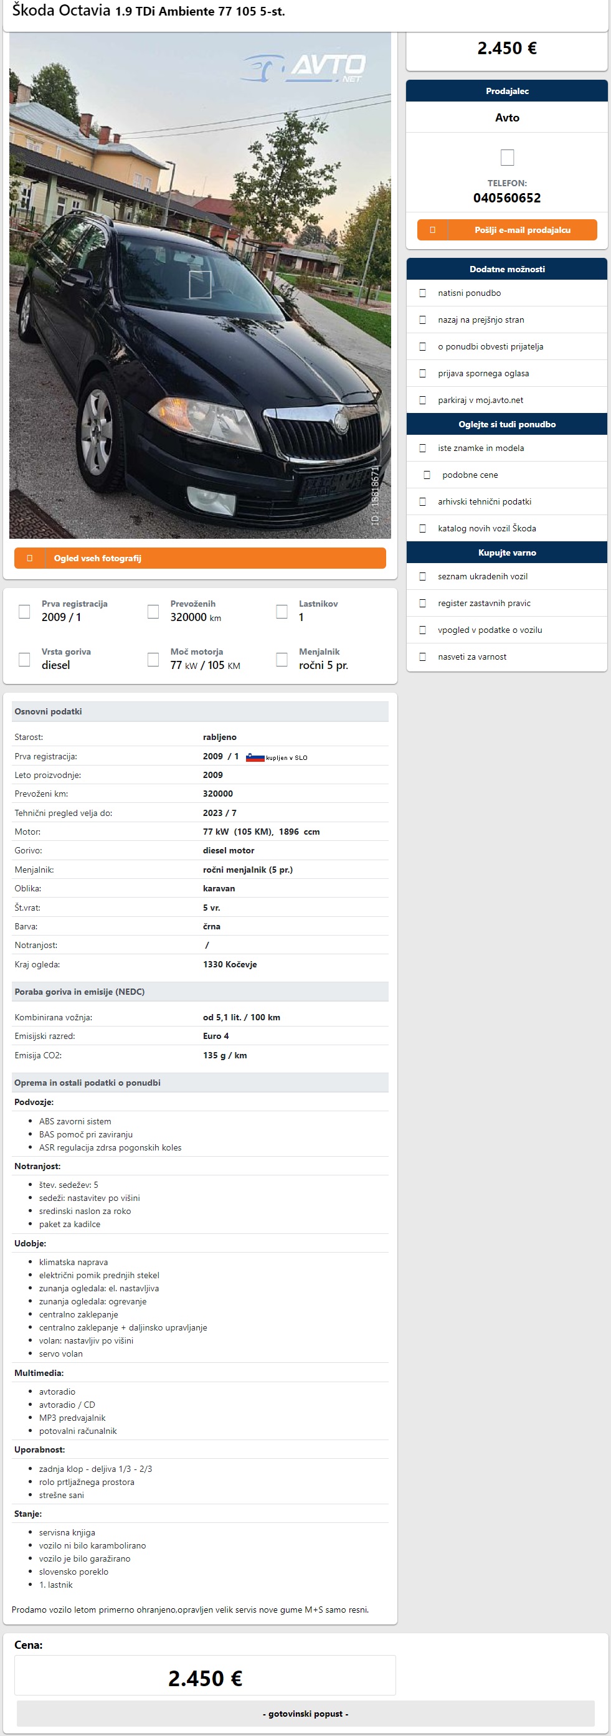
Task: Click the main Škoda Octavia photo
Action: pyautogui.click(x=200, y=285)
